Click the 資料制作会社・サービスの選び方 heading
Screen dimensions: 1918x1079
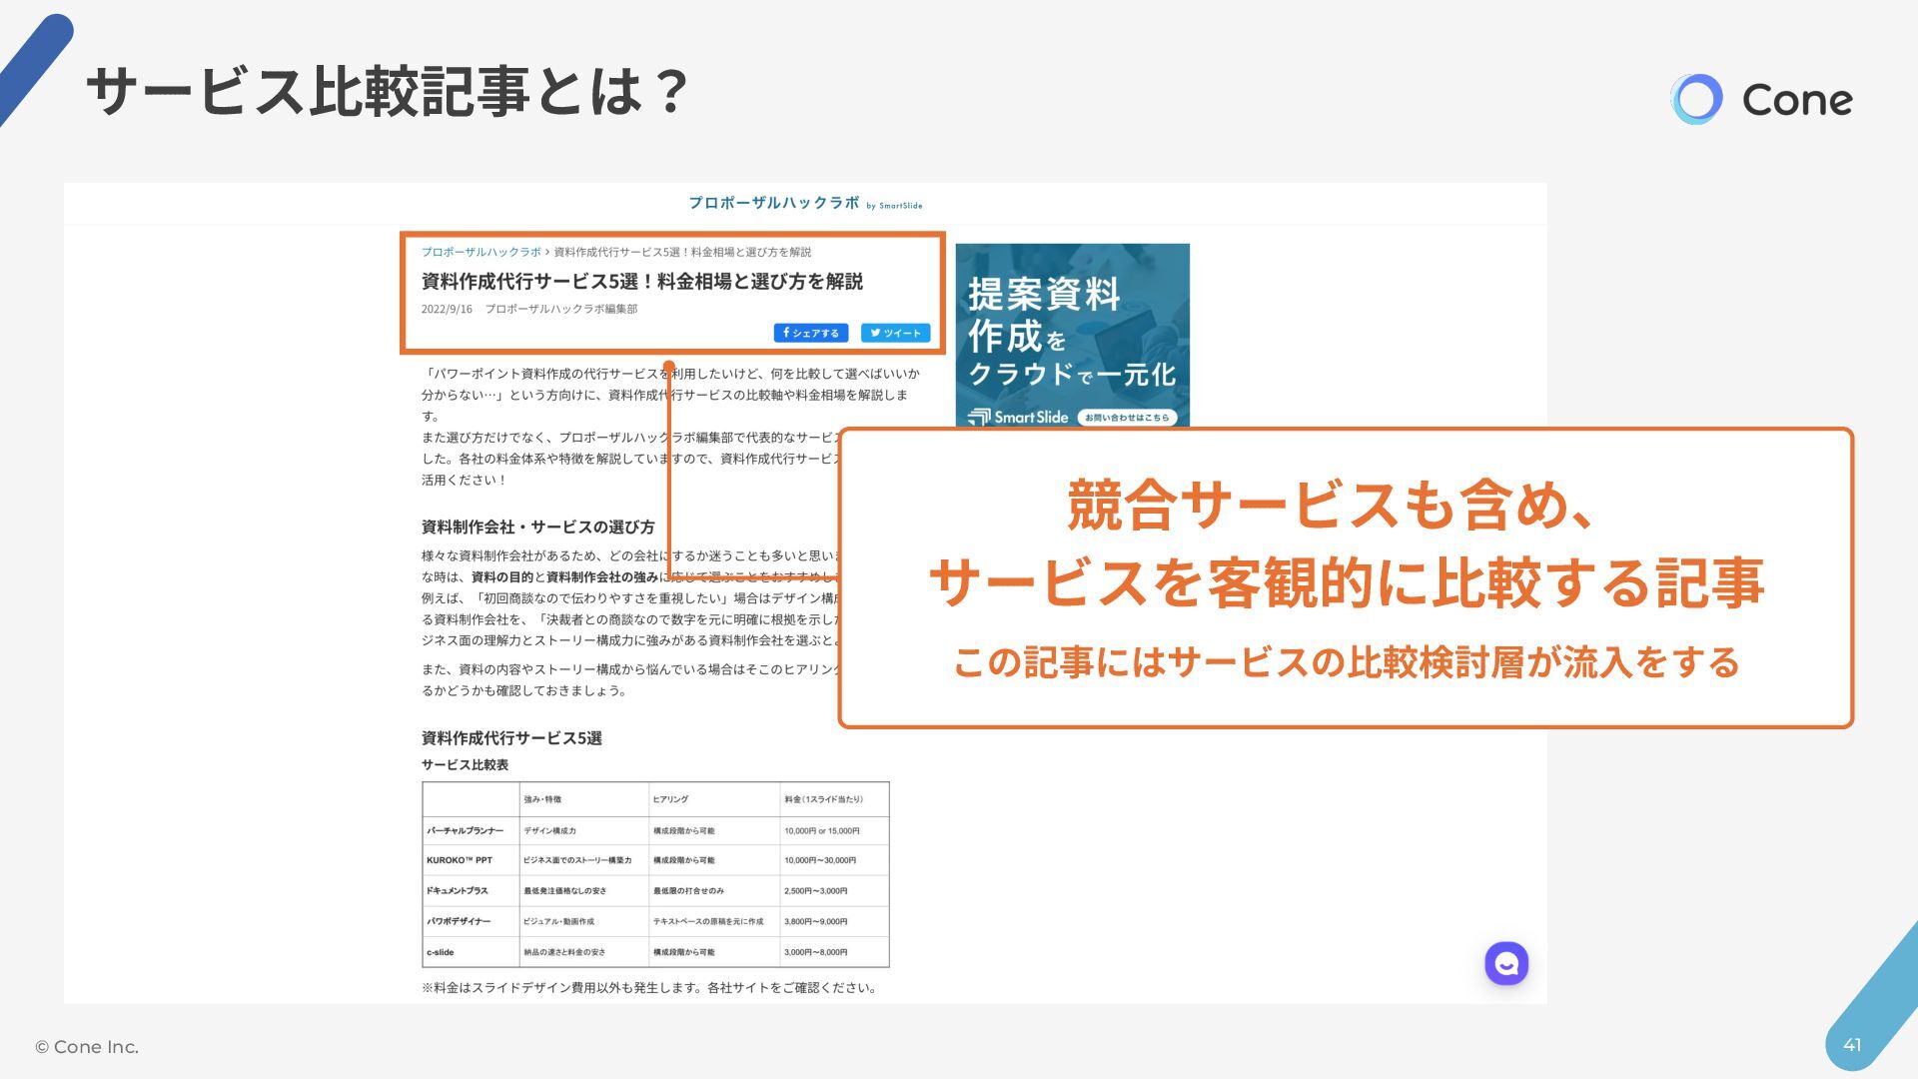[x=537, y=527]
